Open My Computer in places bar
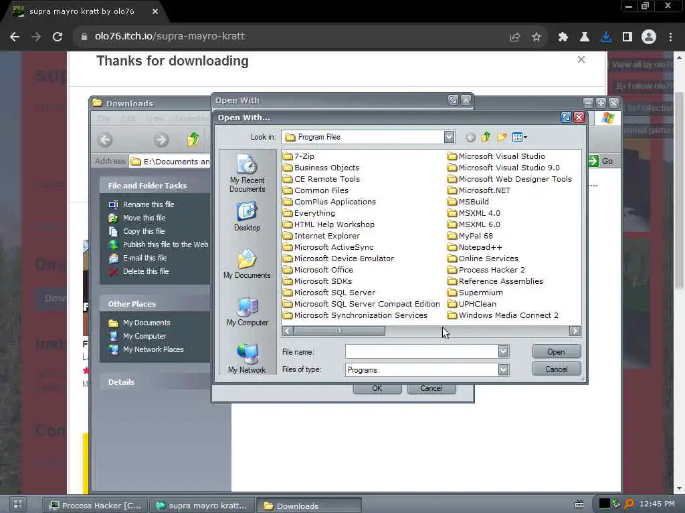 pos(248,311)
